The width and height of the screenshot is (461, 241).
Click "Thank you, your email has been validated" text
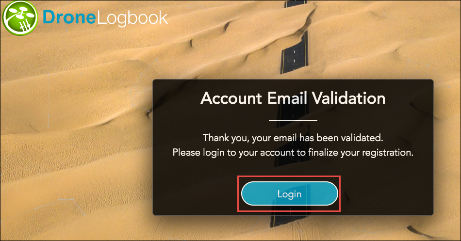point(293,138)
